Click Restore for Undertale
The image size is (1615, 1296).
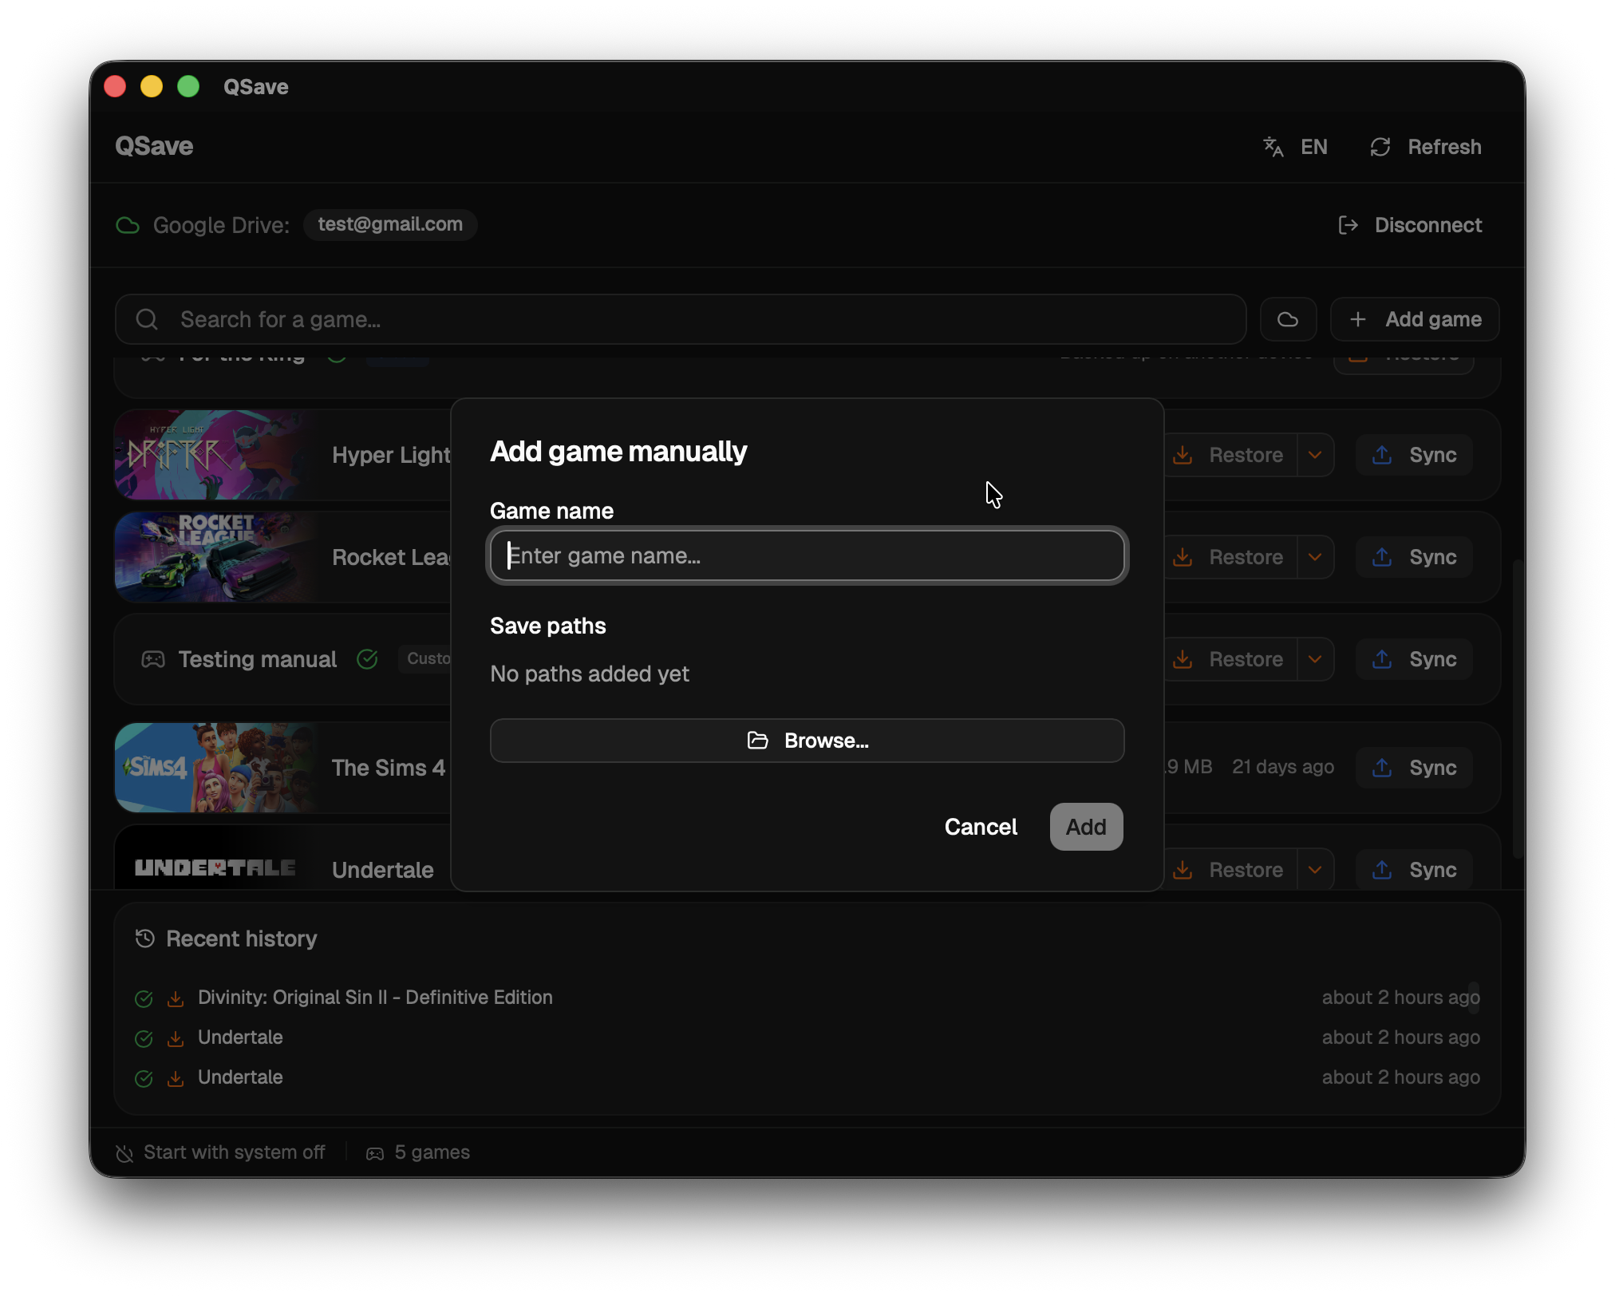point(1230,868)
